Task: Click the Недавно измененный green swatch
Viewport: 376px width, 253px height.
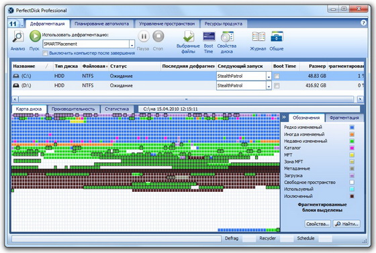Action: click(352, 141)
